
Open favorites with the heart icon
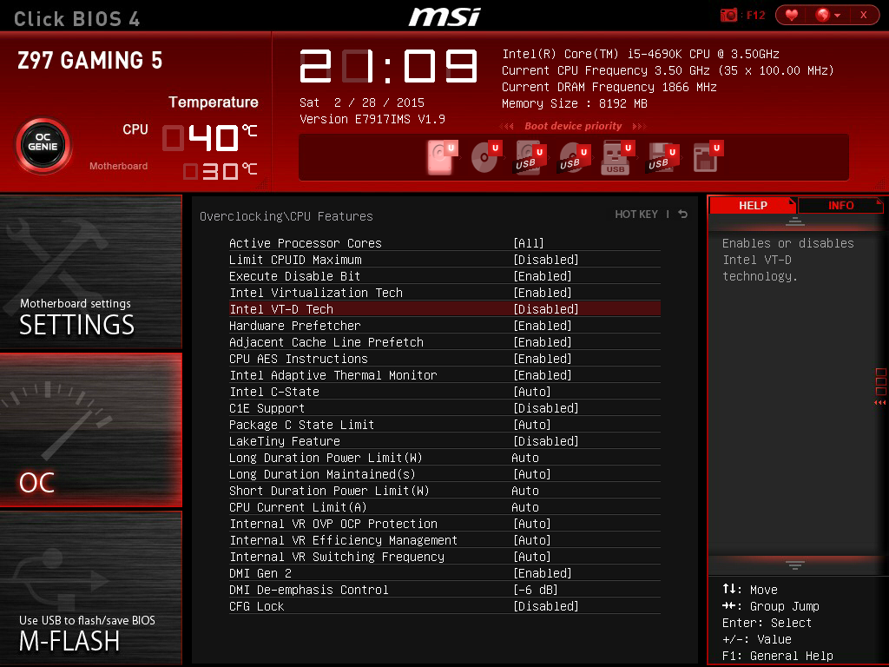click(792, 15)
